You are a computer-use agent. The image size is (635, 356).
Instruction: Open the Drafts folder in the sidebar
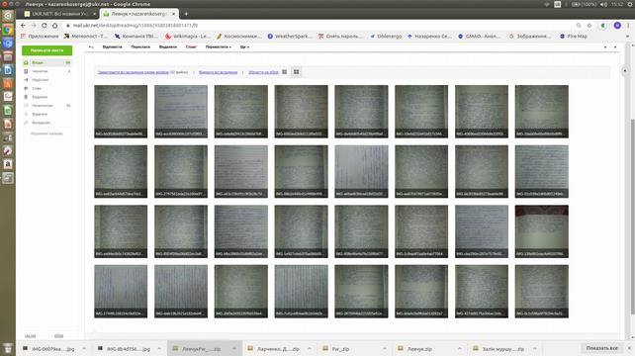pyautogui.click(x=46, y=71)
